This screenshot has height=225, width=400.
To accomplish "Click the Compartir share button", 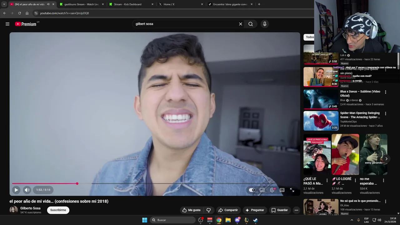I will click(x=228, y=210).
